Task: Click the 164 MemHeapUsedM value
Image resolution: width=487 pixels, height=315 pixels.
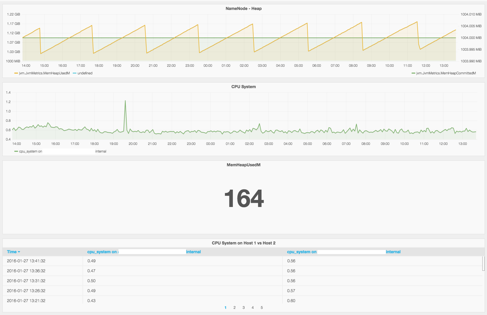Action: 244,198
